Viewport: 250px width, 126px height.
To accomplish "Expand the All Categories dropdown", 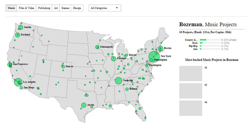I will pos(105,8).
